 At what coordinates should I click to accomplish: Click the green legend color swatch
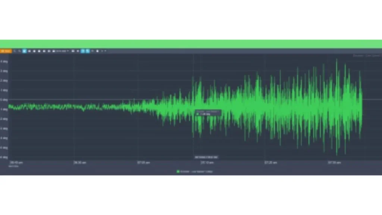pos(178,172)
